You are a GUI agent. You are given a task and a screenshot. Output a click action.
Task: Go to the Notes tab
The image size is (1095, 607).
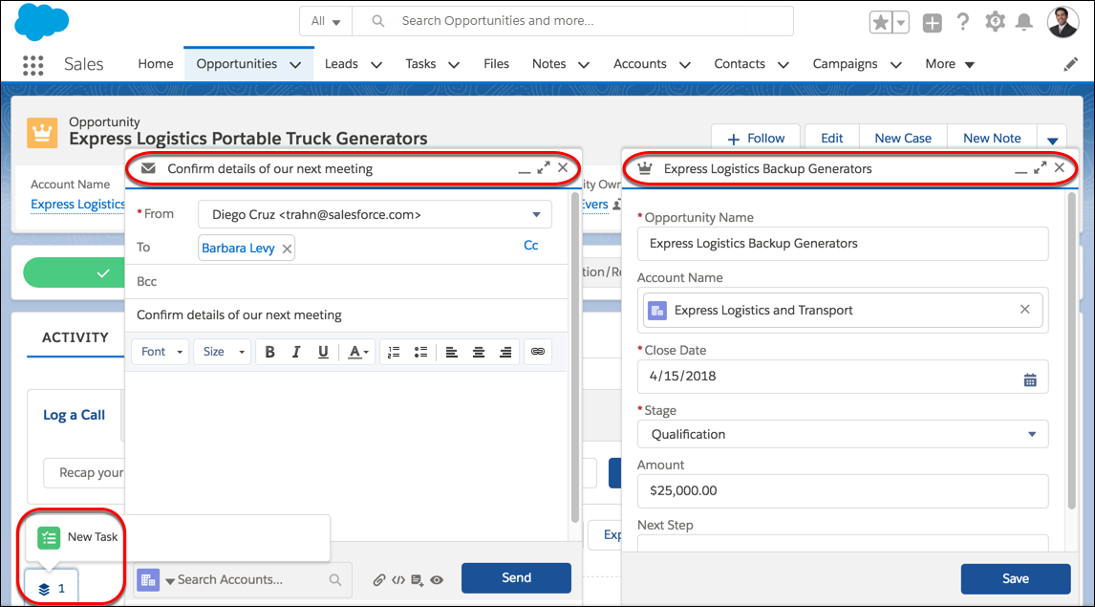(548, 64)
